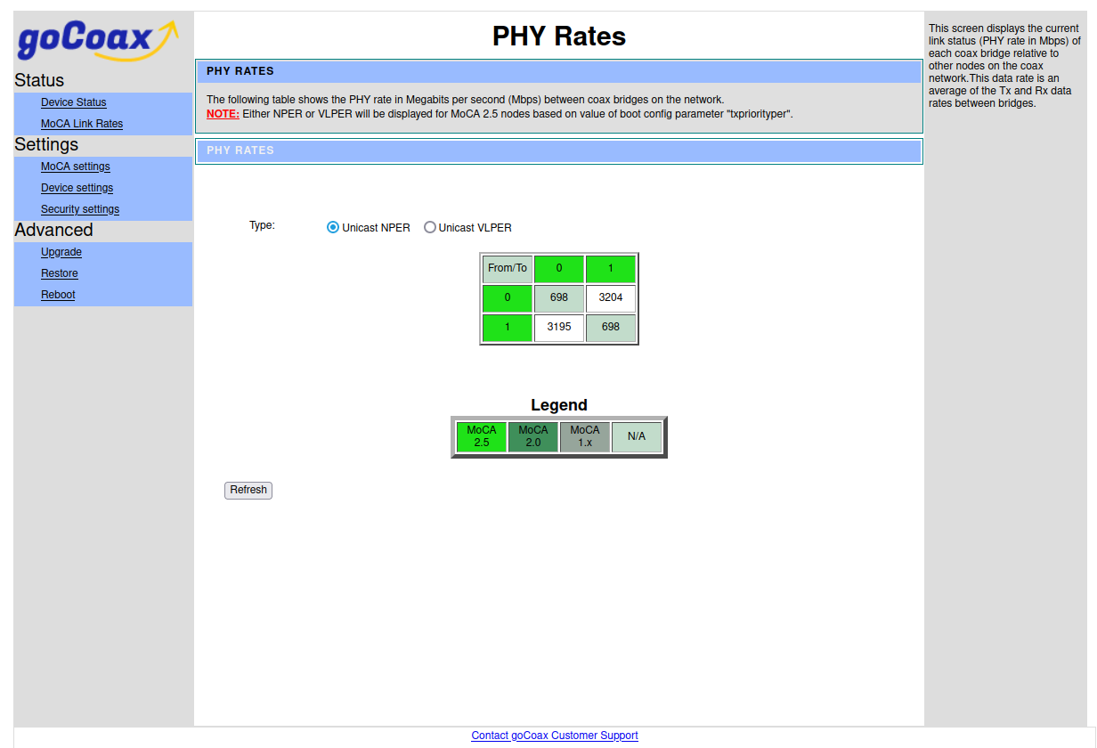Viewport: 1097px width, 748px height.
Task: Open Device settings page
Action: point(77,188)
